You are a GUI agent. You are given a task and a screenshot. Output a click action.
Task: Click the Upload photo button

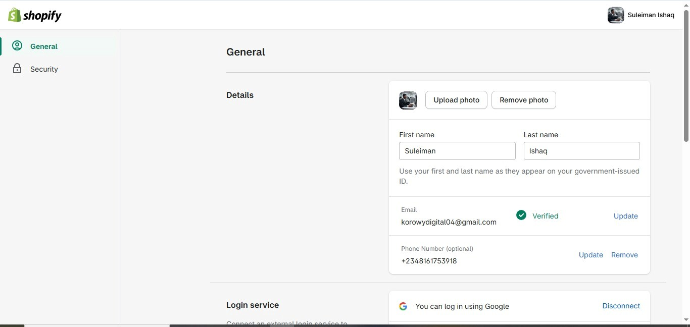point(457,100)
